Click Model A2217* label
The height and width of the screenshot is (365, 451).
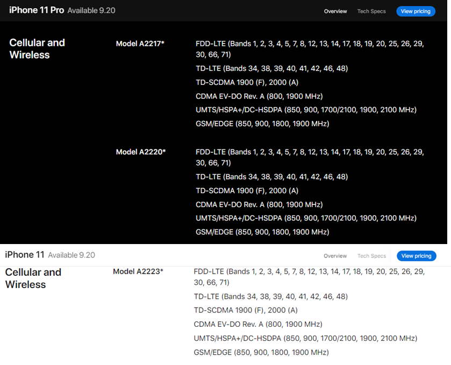[x=140, y=44]
